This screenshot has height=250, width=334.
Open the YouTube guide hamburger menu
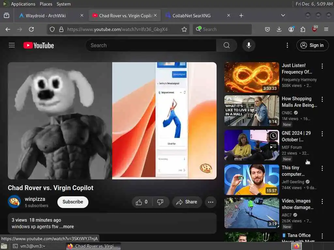tap(12, 45)
